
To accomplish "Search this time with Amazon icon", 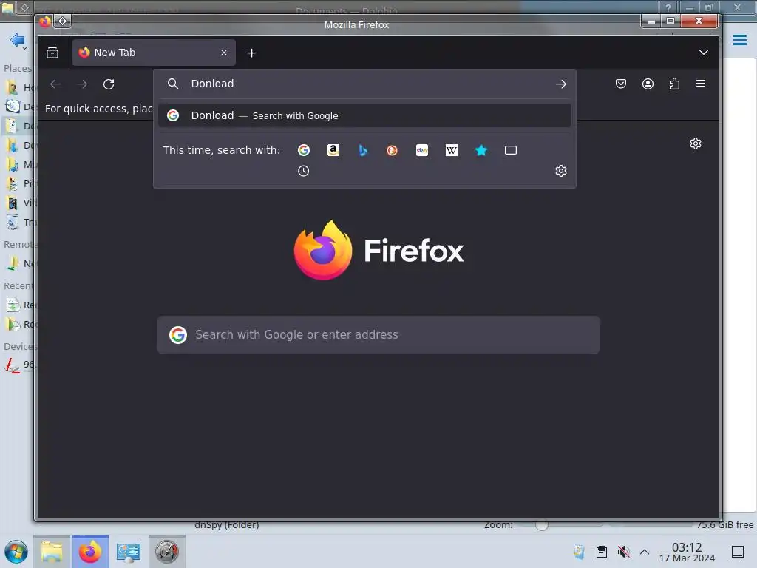I will click(333, 150).
